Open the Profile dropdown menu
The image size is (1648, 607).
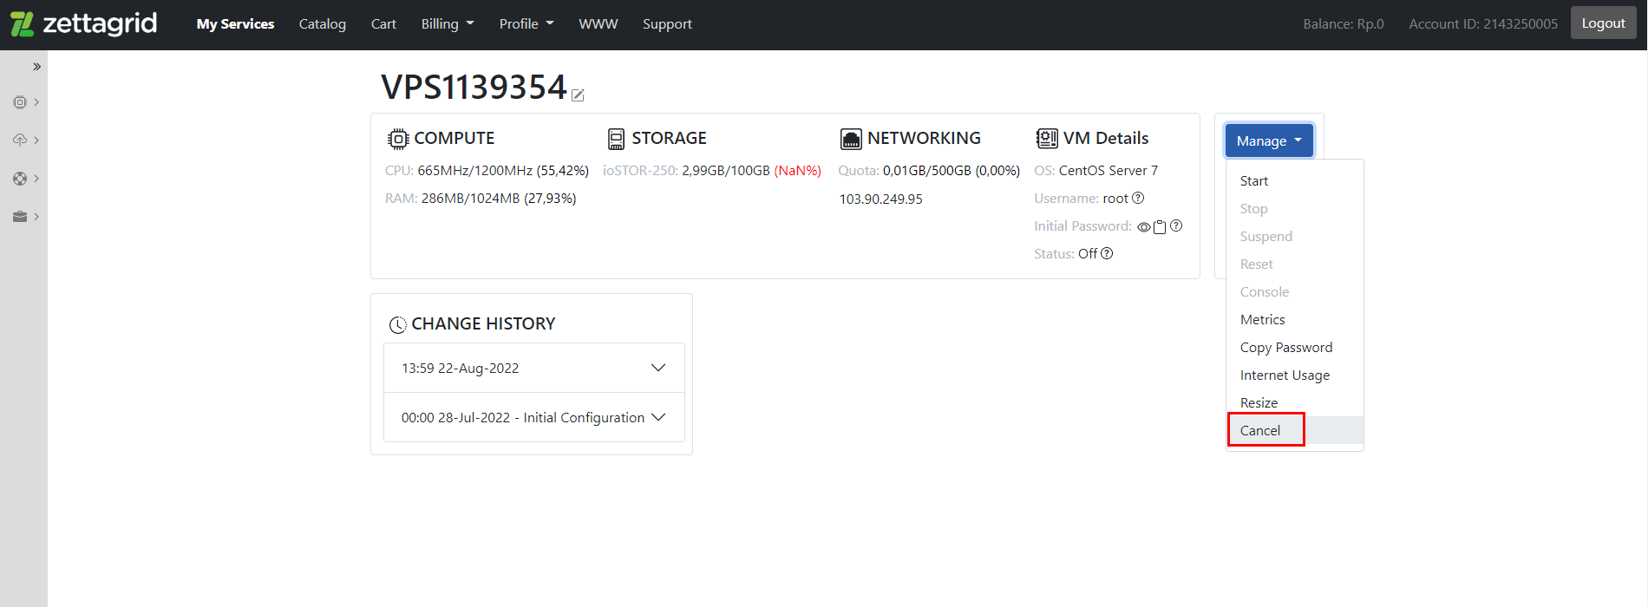pyautogui.click(x=526, y=24)
